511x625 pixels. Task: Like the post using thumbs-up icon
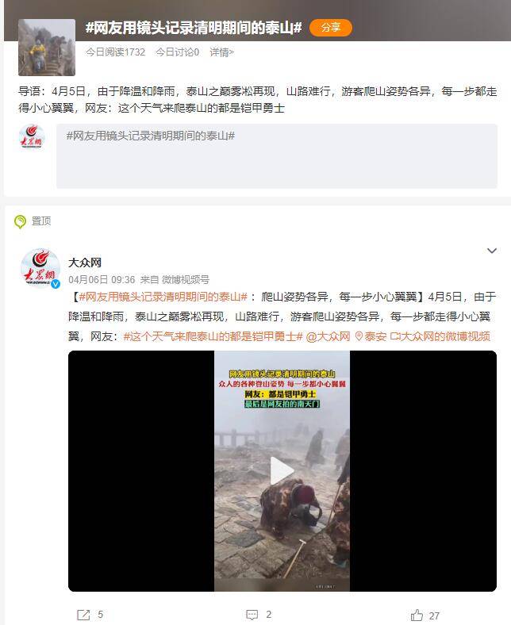coord(417,615)
